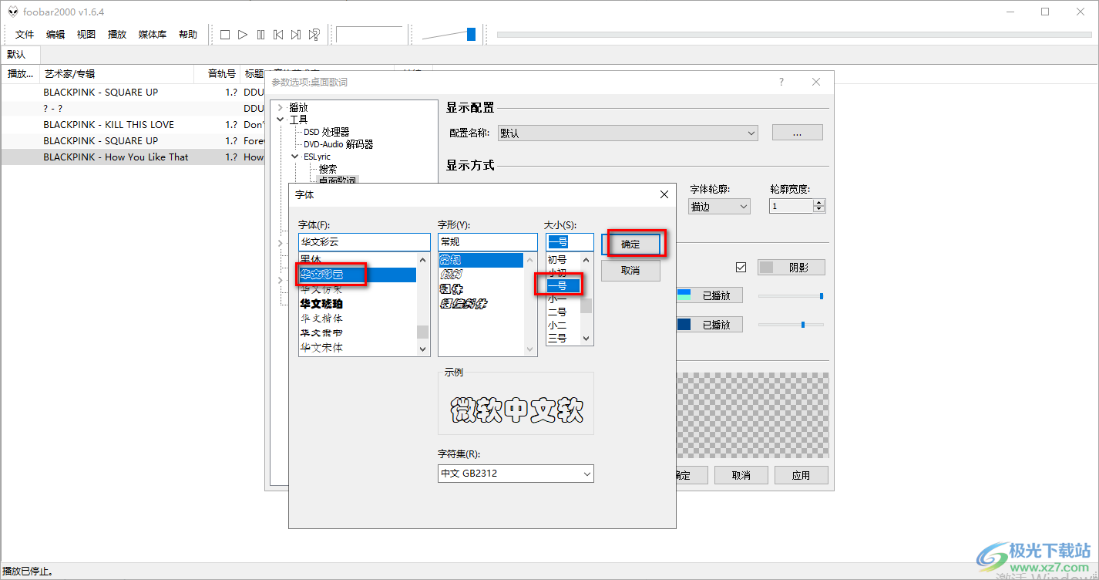Click the 字形 style input field
The image size is (1099, 580).
pyautogui.click(x=487, y=241)
